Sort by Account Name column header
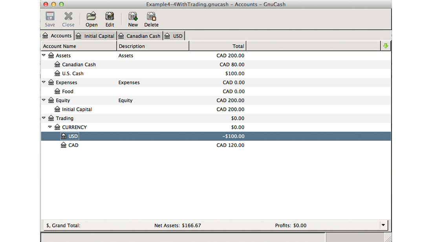Screen dimensions: 432x242 click(x=79, y=46)
